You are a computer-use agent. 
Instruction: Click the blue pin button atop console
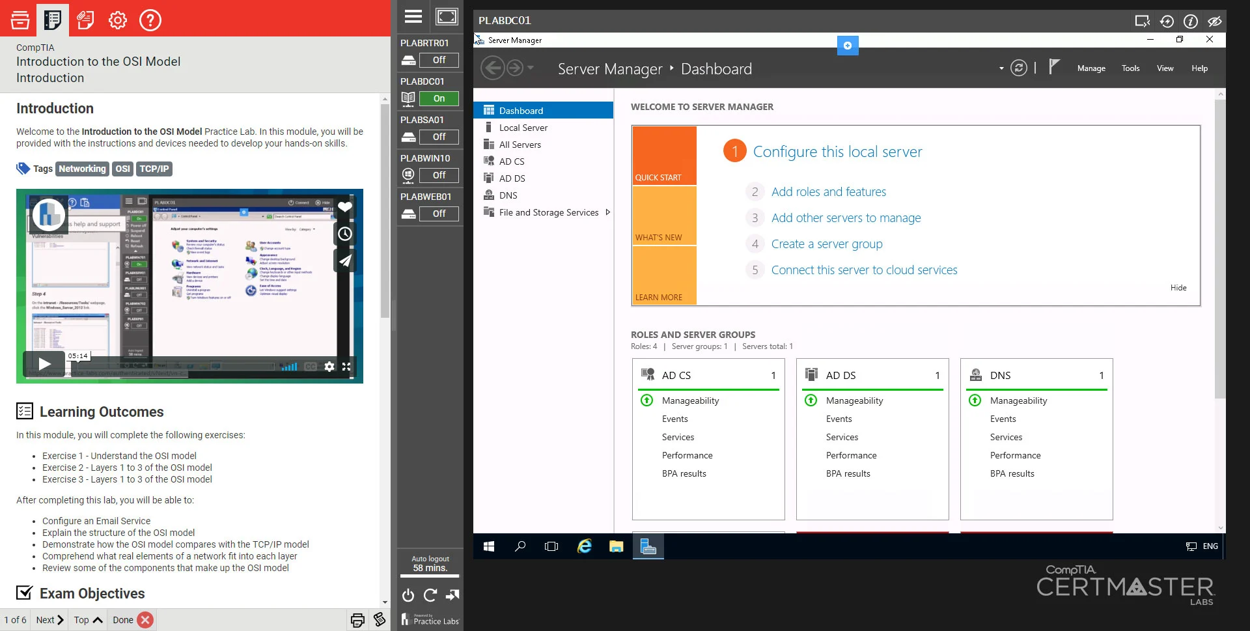pyautogui.click(x=848, y=46)
